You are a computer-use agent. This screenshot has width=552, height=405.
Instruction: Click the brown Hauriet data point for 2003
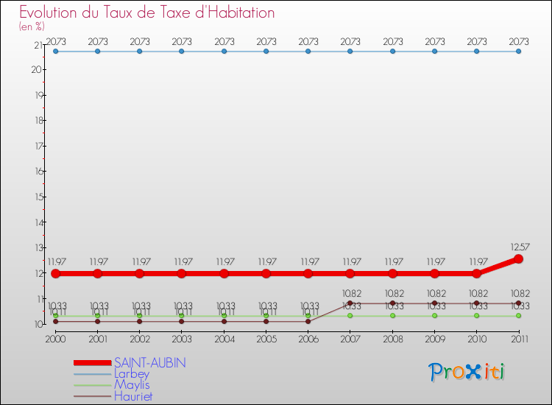(x=181, y=321)
